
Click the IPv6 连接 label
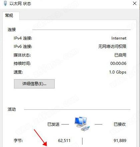pos(23,46)
